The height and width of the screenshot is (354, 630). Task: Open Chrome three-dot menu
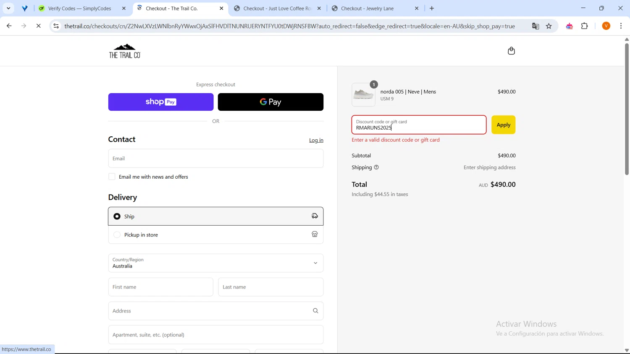coord(621,26)
